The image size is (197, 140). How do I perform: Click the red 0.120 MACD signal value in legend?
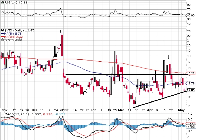pos(47,114)
